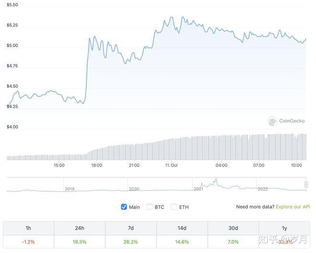Jump to 2019 in the navigator timeline
The width and height of the screenshot is (316, 253).
coord(70,189)
